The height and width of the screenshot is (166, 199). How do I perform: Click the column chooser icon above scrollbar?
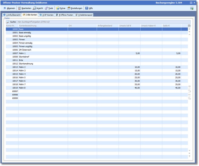(189, 26)
